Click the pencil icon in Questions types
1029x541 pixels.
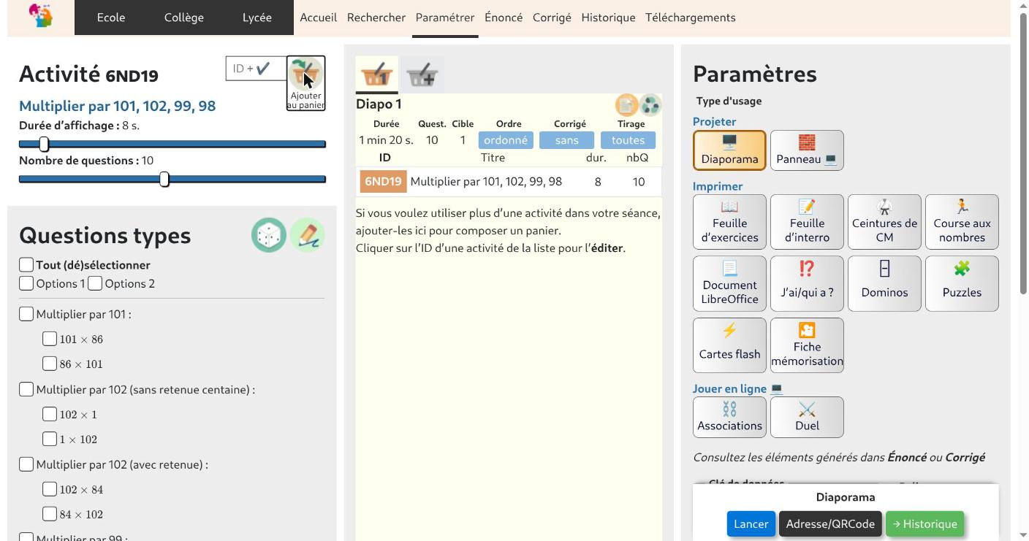[x=308, y=235]
